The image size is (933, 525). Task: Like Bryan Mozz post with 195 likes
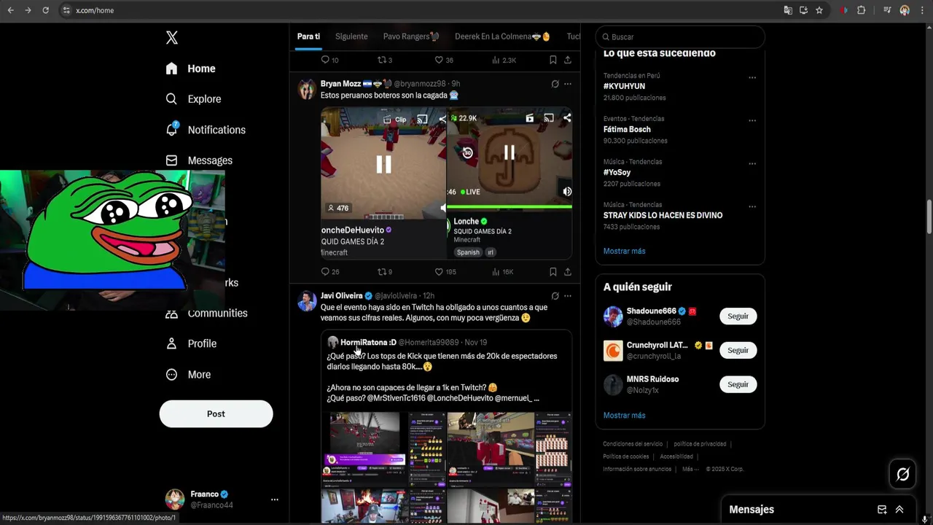coord(445,272)
